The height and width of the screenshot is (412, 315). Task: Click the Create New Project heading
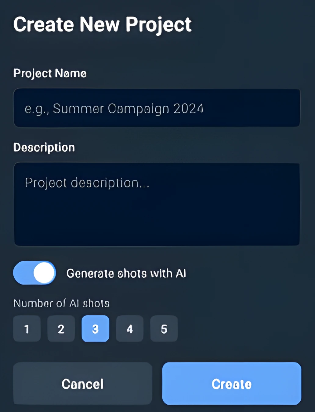(x=103, y=25)
